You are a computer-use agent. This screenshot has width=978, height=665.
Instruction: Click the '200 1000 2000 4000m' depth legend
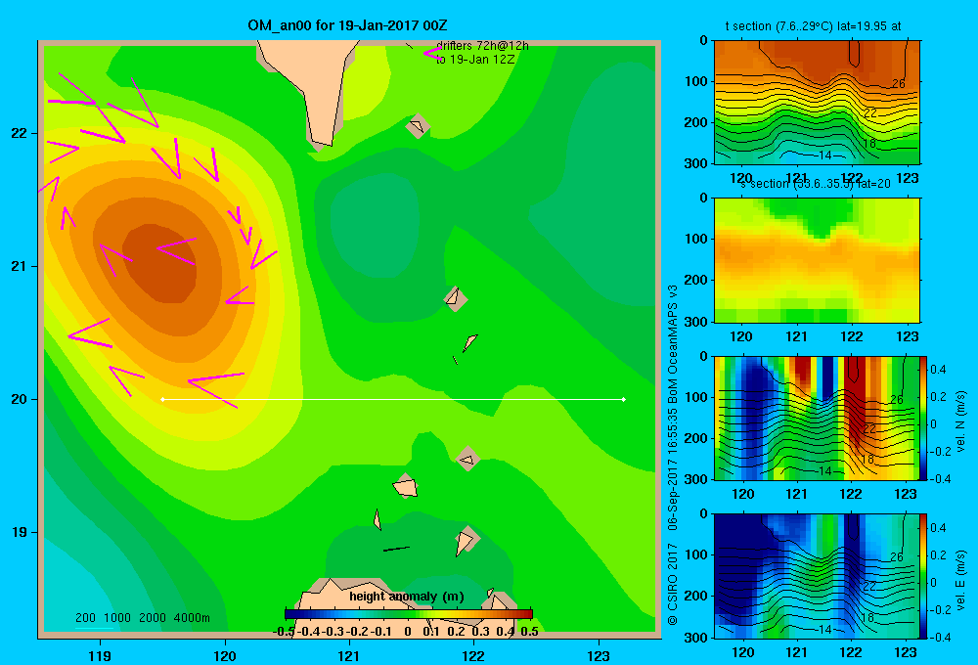coord(142,618)
